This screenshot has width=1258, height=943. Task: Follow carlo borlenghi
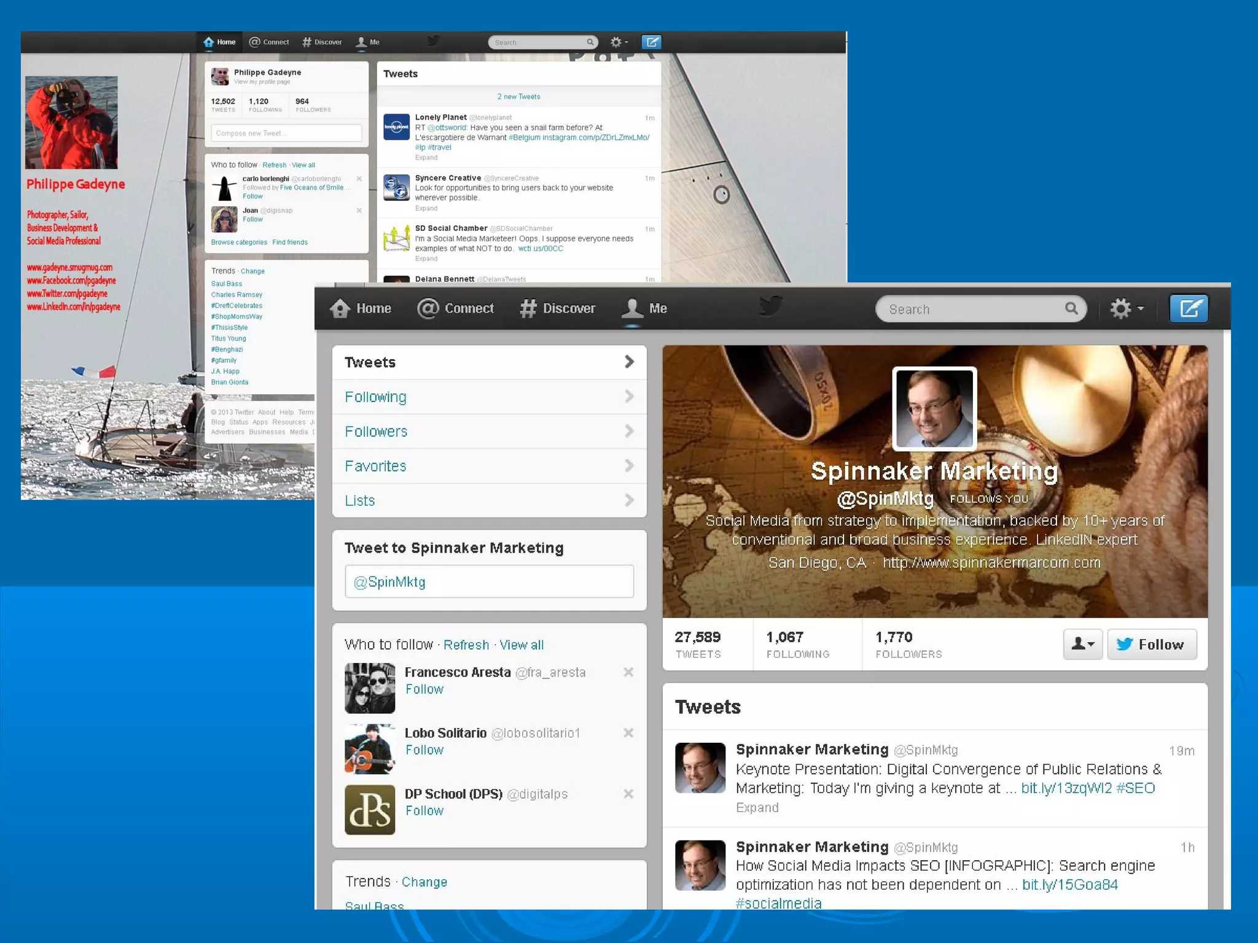point(252,196)
